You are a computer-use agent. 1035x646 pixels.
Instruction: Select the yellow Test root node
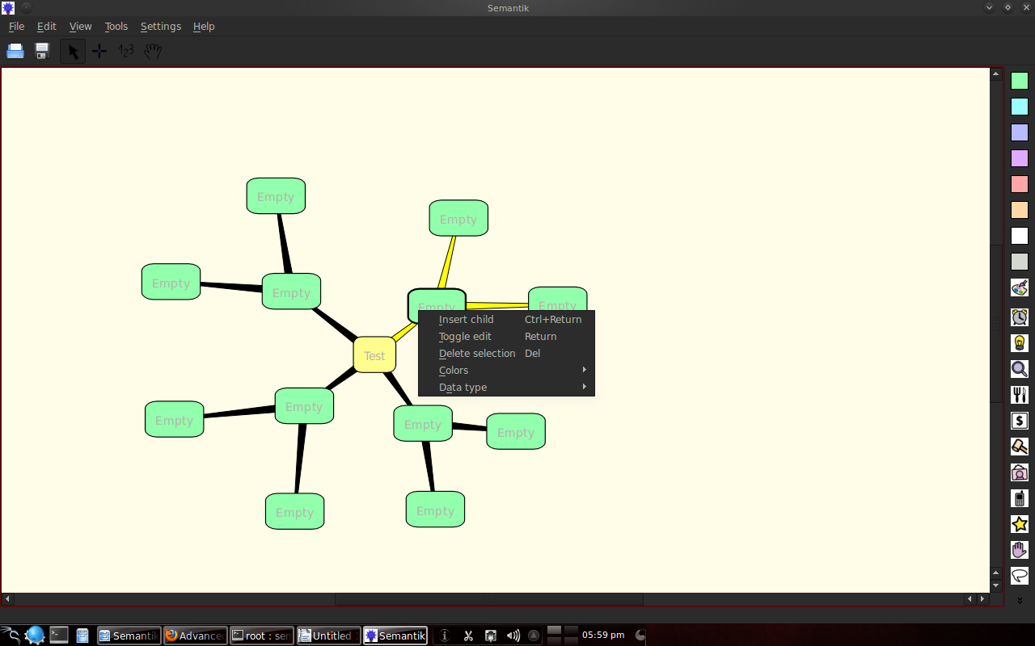coord(374,355)
